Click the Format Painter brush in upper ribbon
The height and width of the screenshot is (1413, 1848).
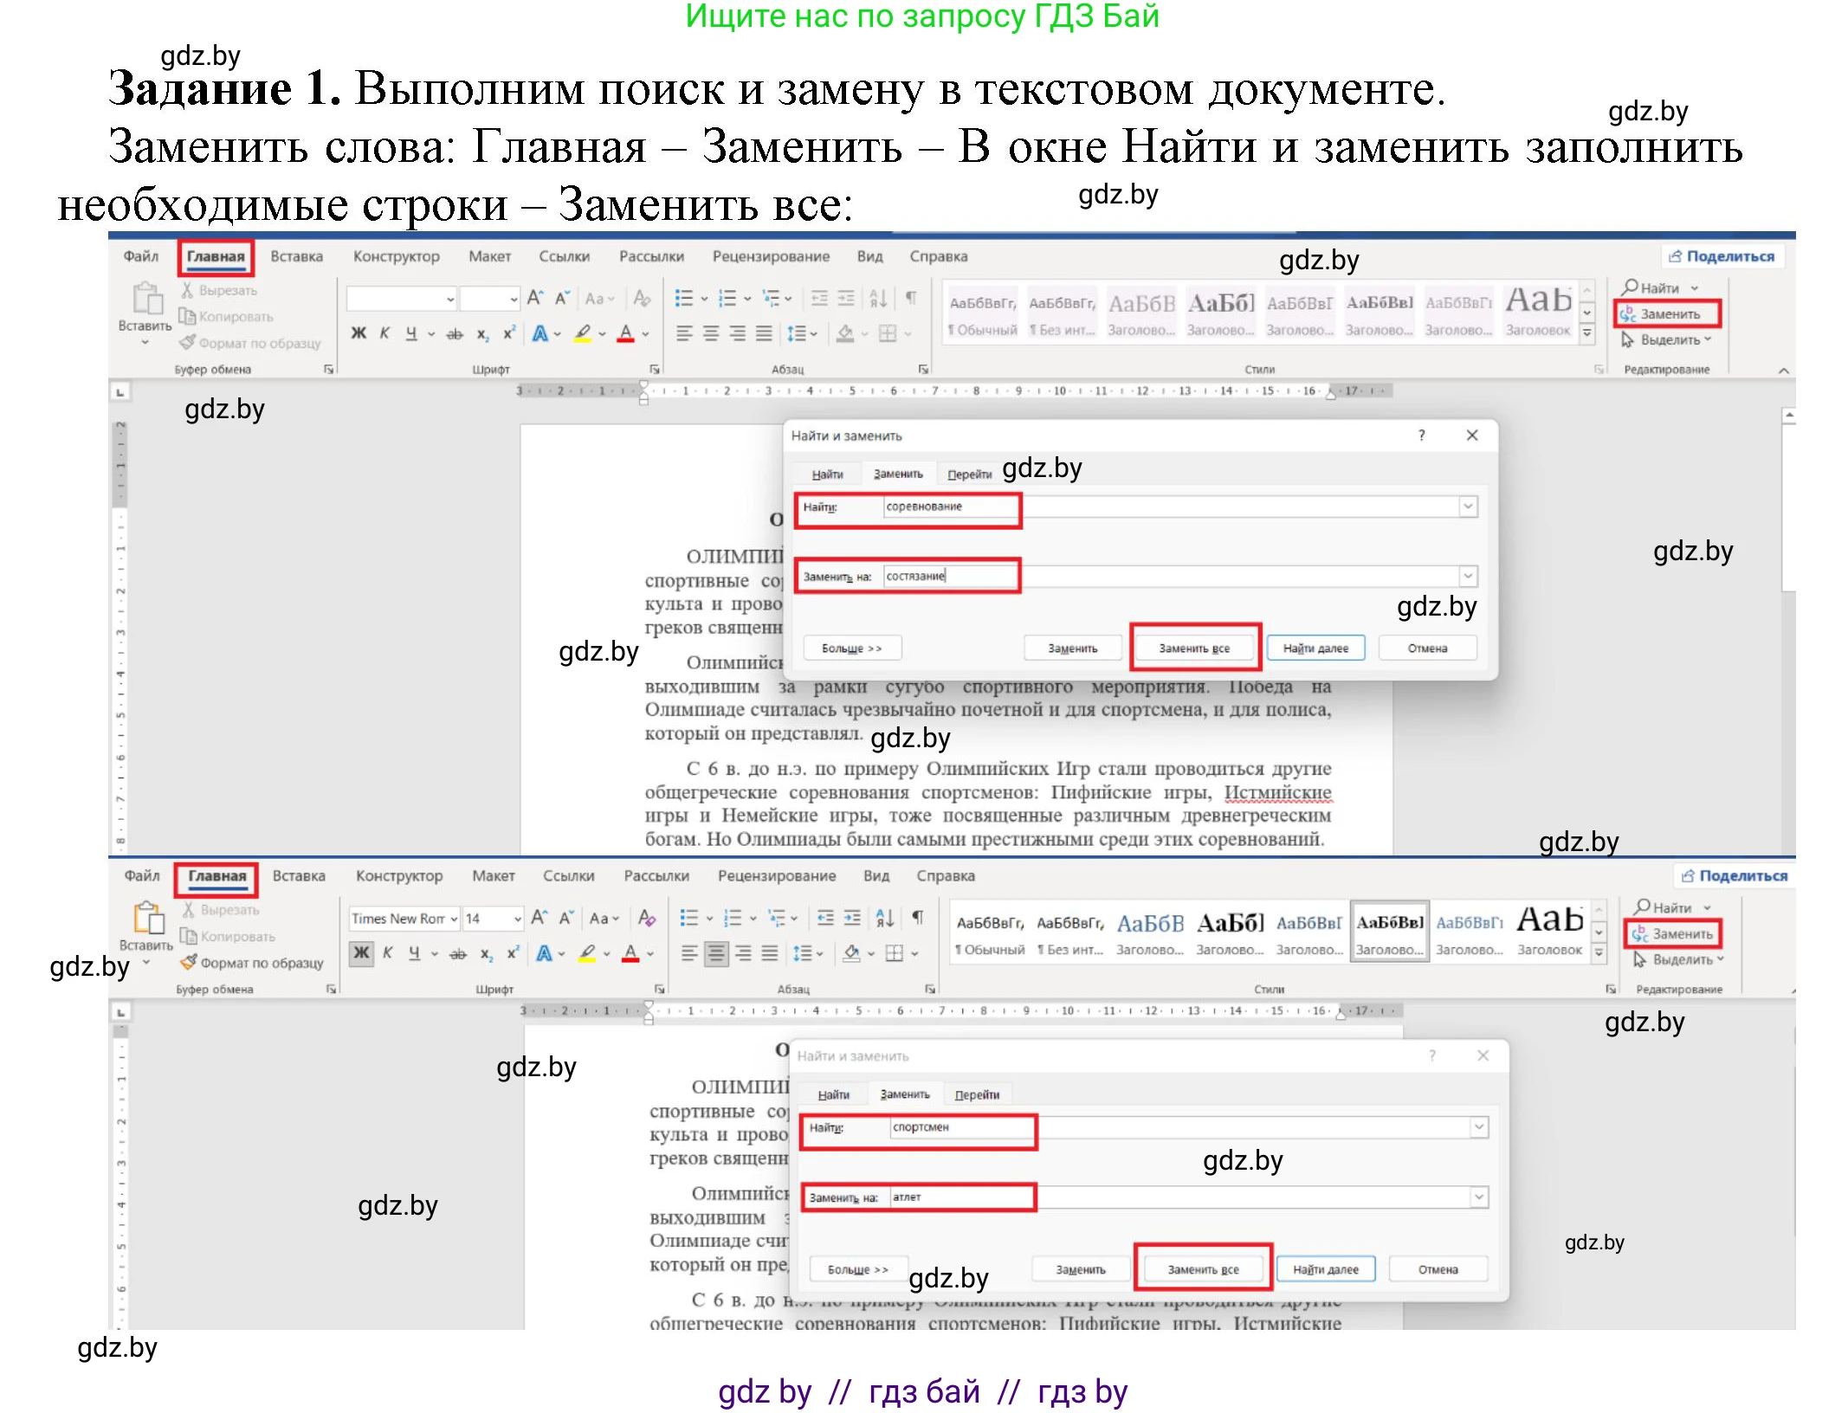[x=187, y=343]
